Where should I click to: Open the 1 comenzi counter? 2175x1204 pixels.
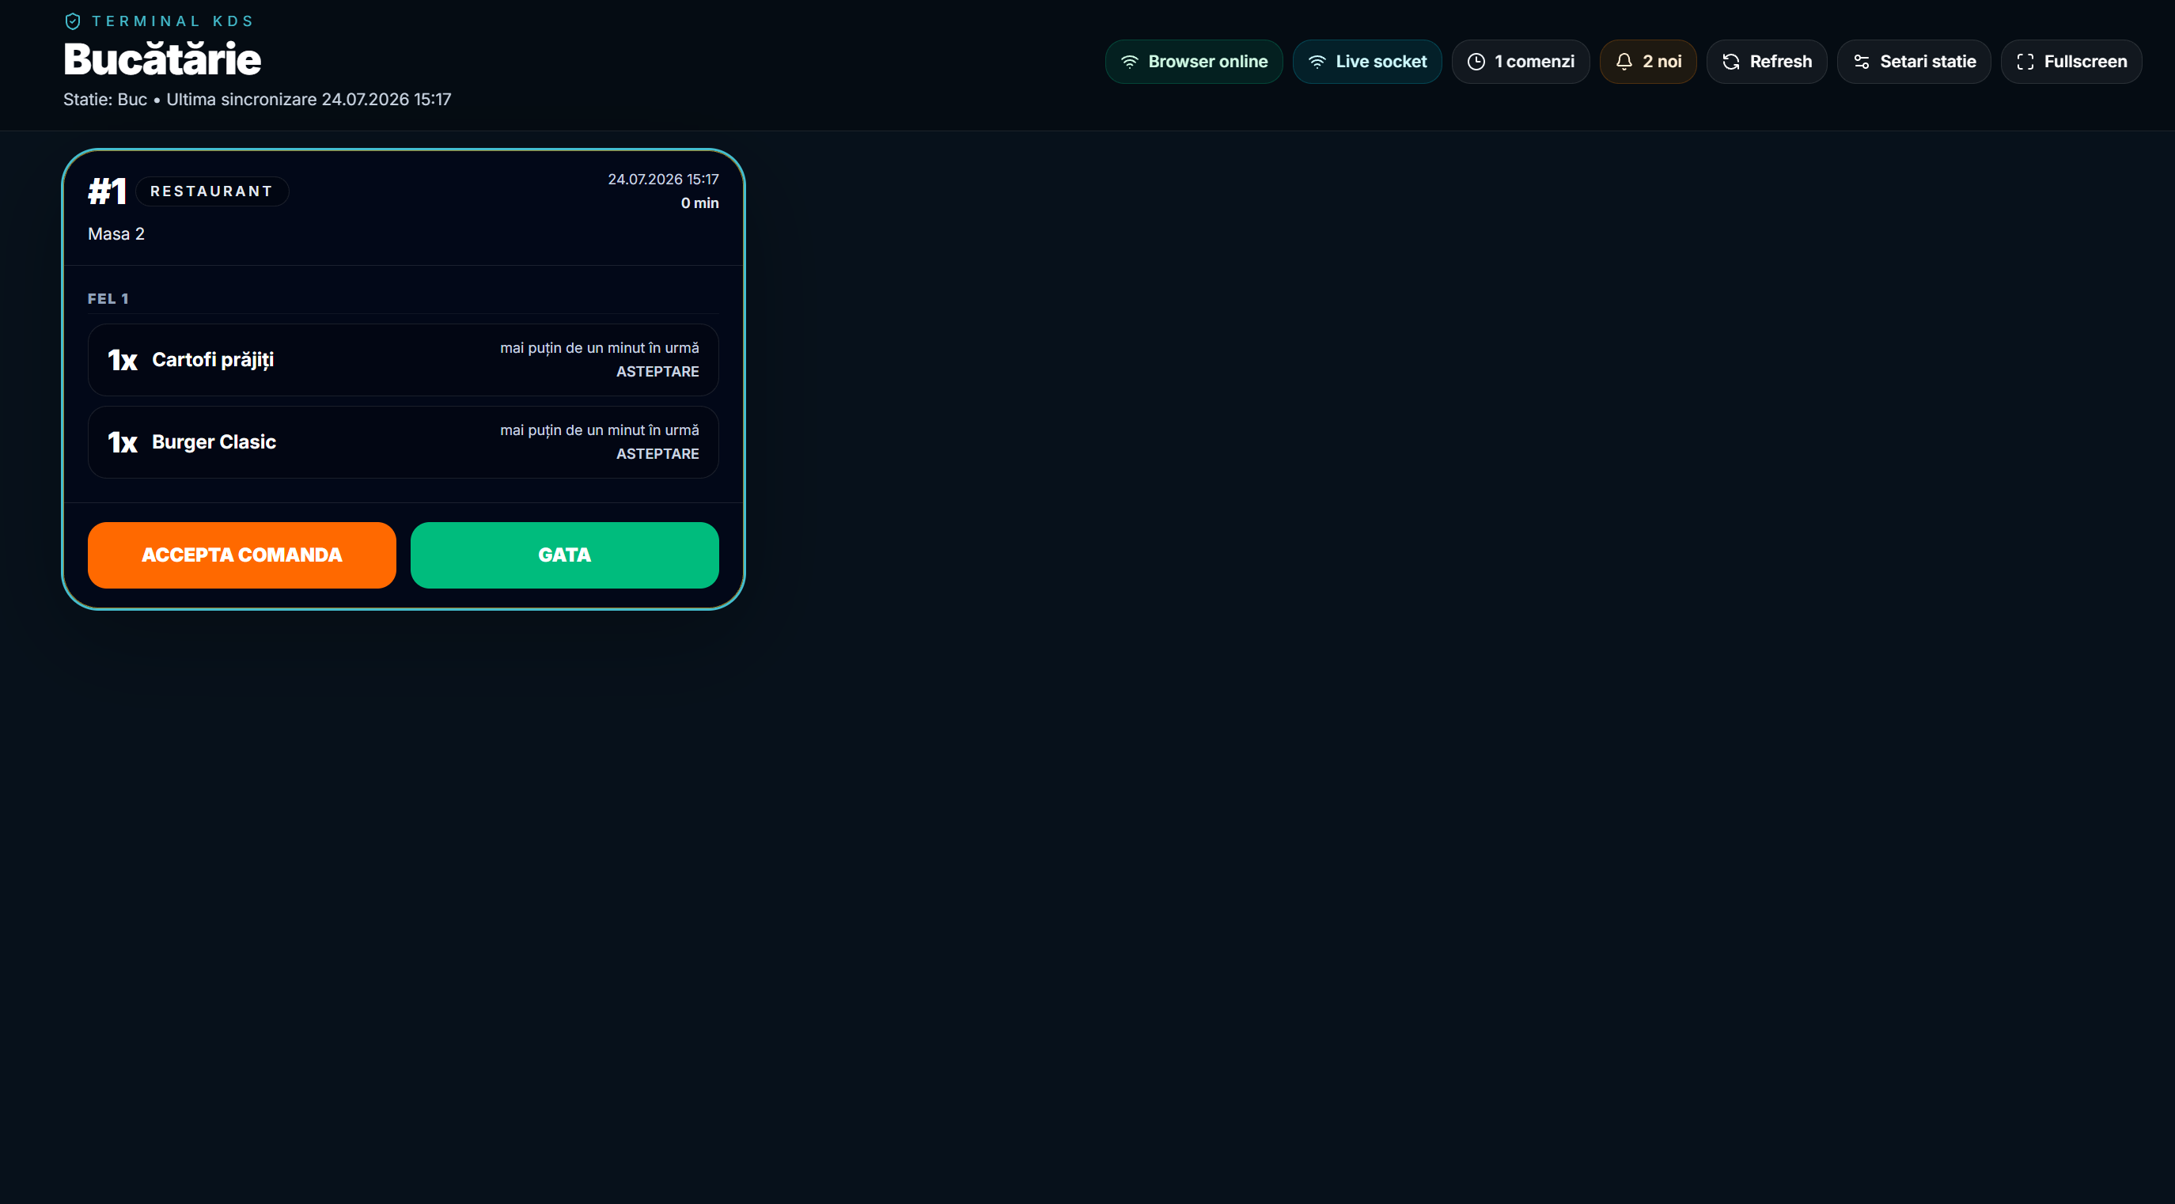(x=1521, y=62)
